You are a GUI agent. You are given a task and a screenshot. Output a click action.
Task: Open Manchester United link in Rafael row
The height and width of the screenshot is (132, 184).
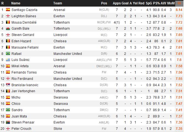click(x=68, y=54)
